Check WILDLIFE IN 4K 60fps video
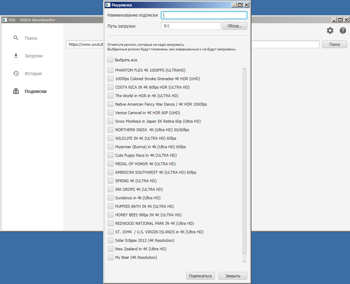The width and height of the screenshot is (350, 284). click(110, 138)
